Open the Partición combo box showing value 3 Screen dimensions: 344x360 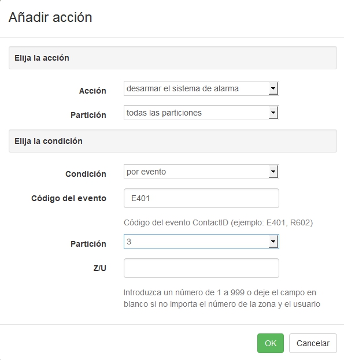(201, 242)
